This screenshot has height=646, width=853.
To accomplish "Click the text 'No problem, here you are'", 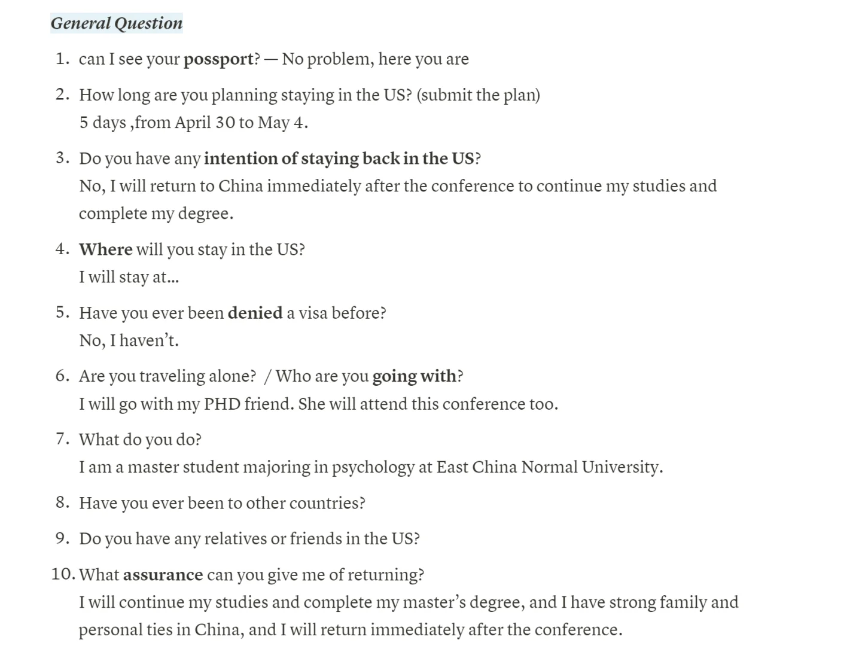I will 375,59.
